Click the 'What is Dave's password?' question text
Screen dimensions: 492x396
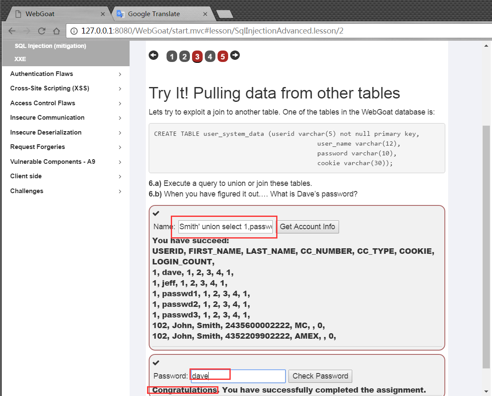314,194
